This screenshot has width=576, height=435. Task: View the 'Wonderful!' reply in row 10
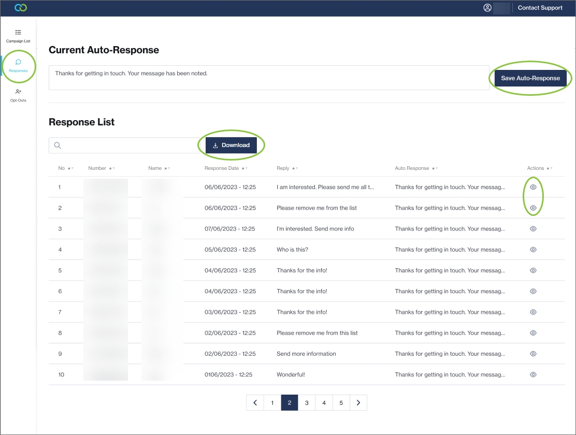click(x=533, y=374)
